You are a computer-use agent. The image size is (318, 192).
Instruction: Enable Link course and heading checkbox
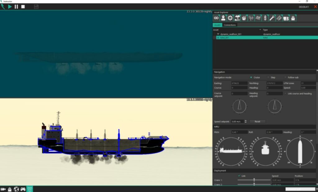tap(286, 94)
